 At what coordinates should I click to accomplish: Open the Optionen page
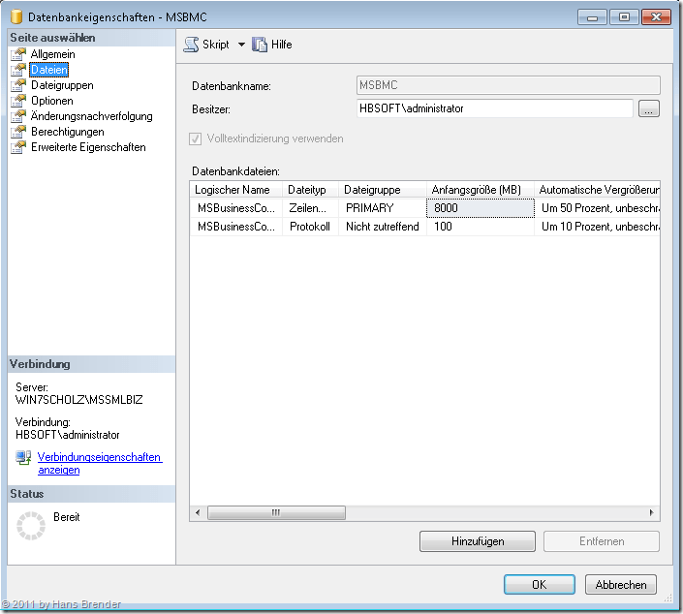click(52, 101)
